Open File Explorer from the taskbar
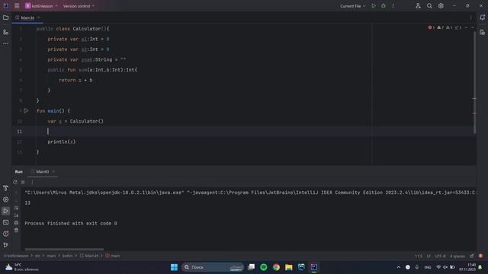The image size is (488, 274). [289, 267]
